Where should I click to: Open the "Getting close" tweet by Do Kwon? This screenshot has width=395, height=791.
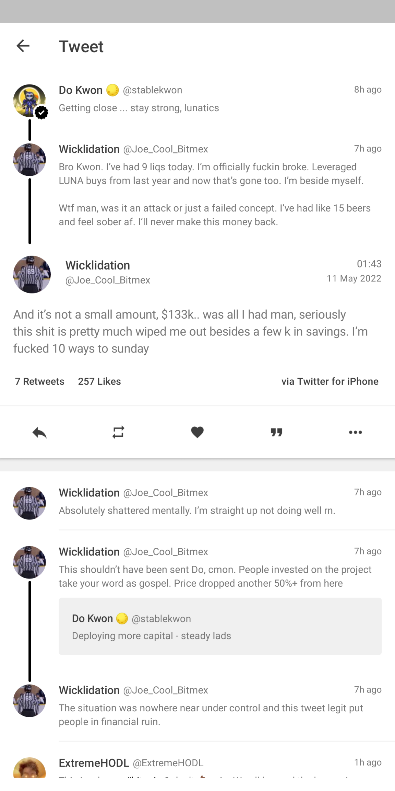click(139, 108)
